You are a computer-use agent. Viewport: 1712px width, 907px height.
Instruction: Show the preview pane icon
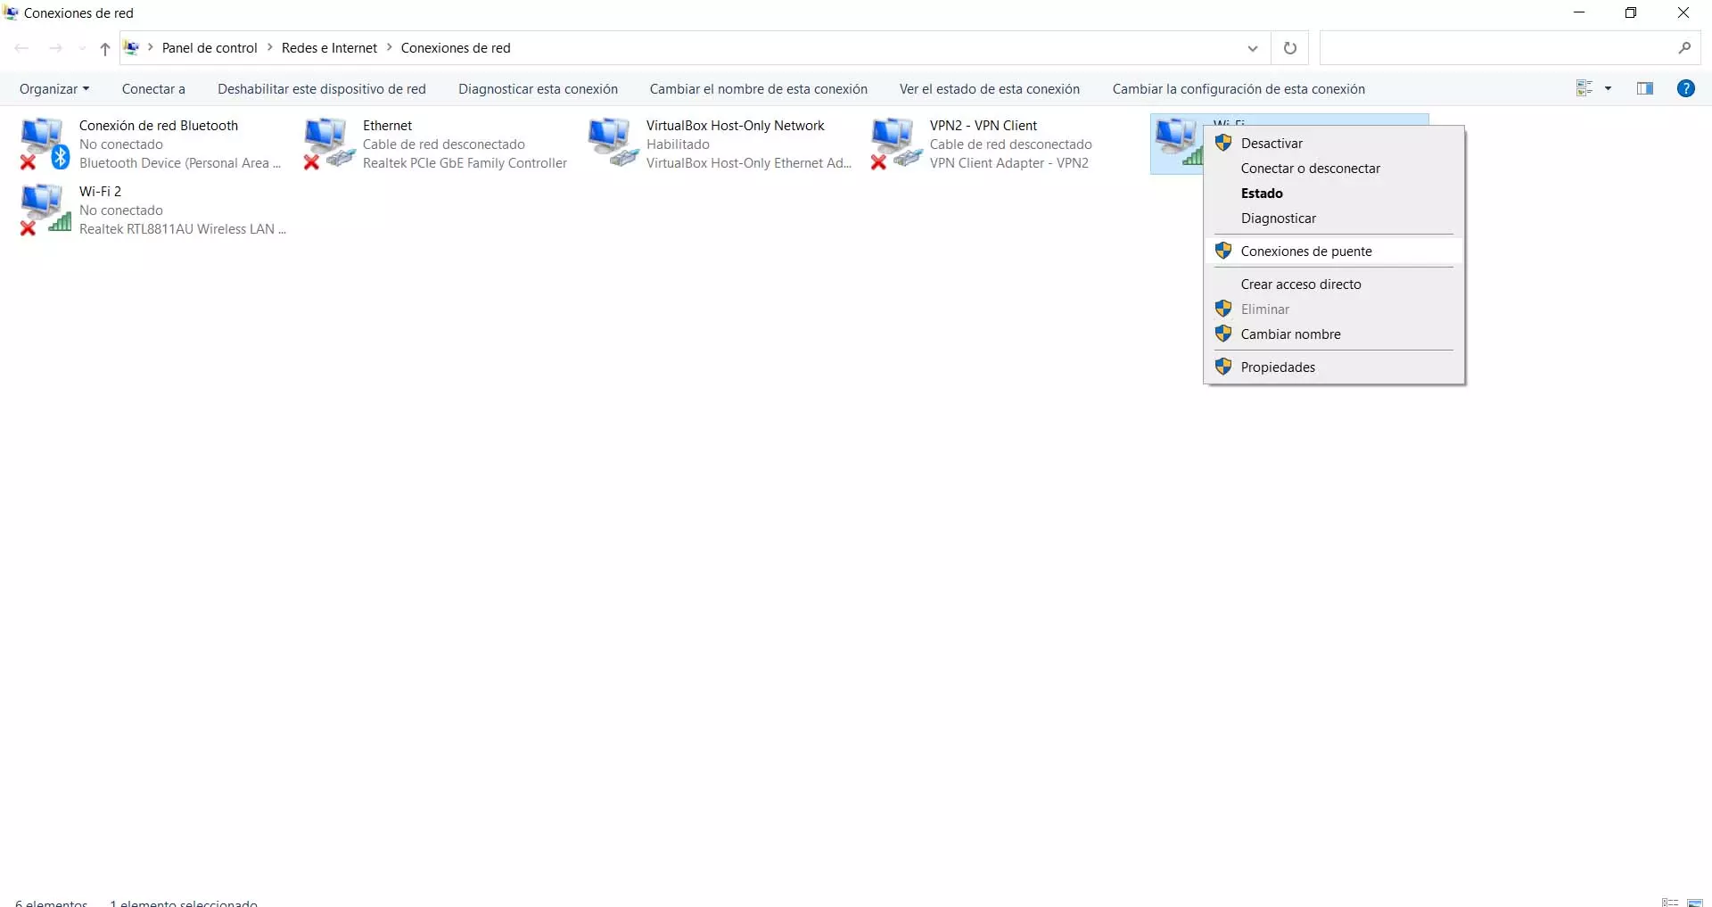[x=1645, y=88]
